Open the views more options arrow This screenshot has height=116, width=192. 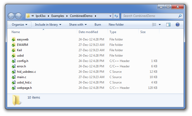(160, 25)
